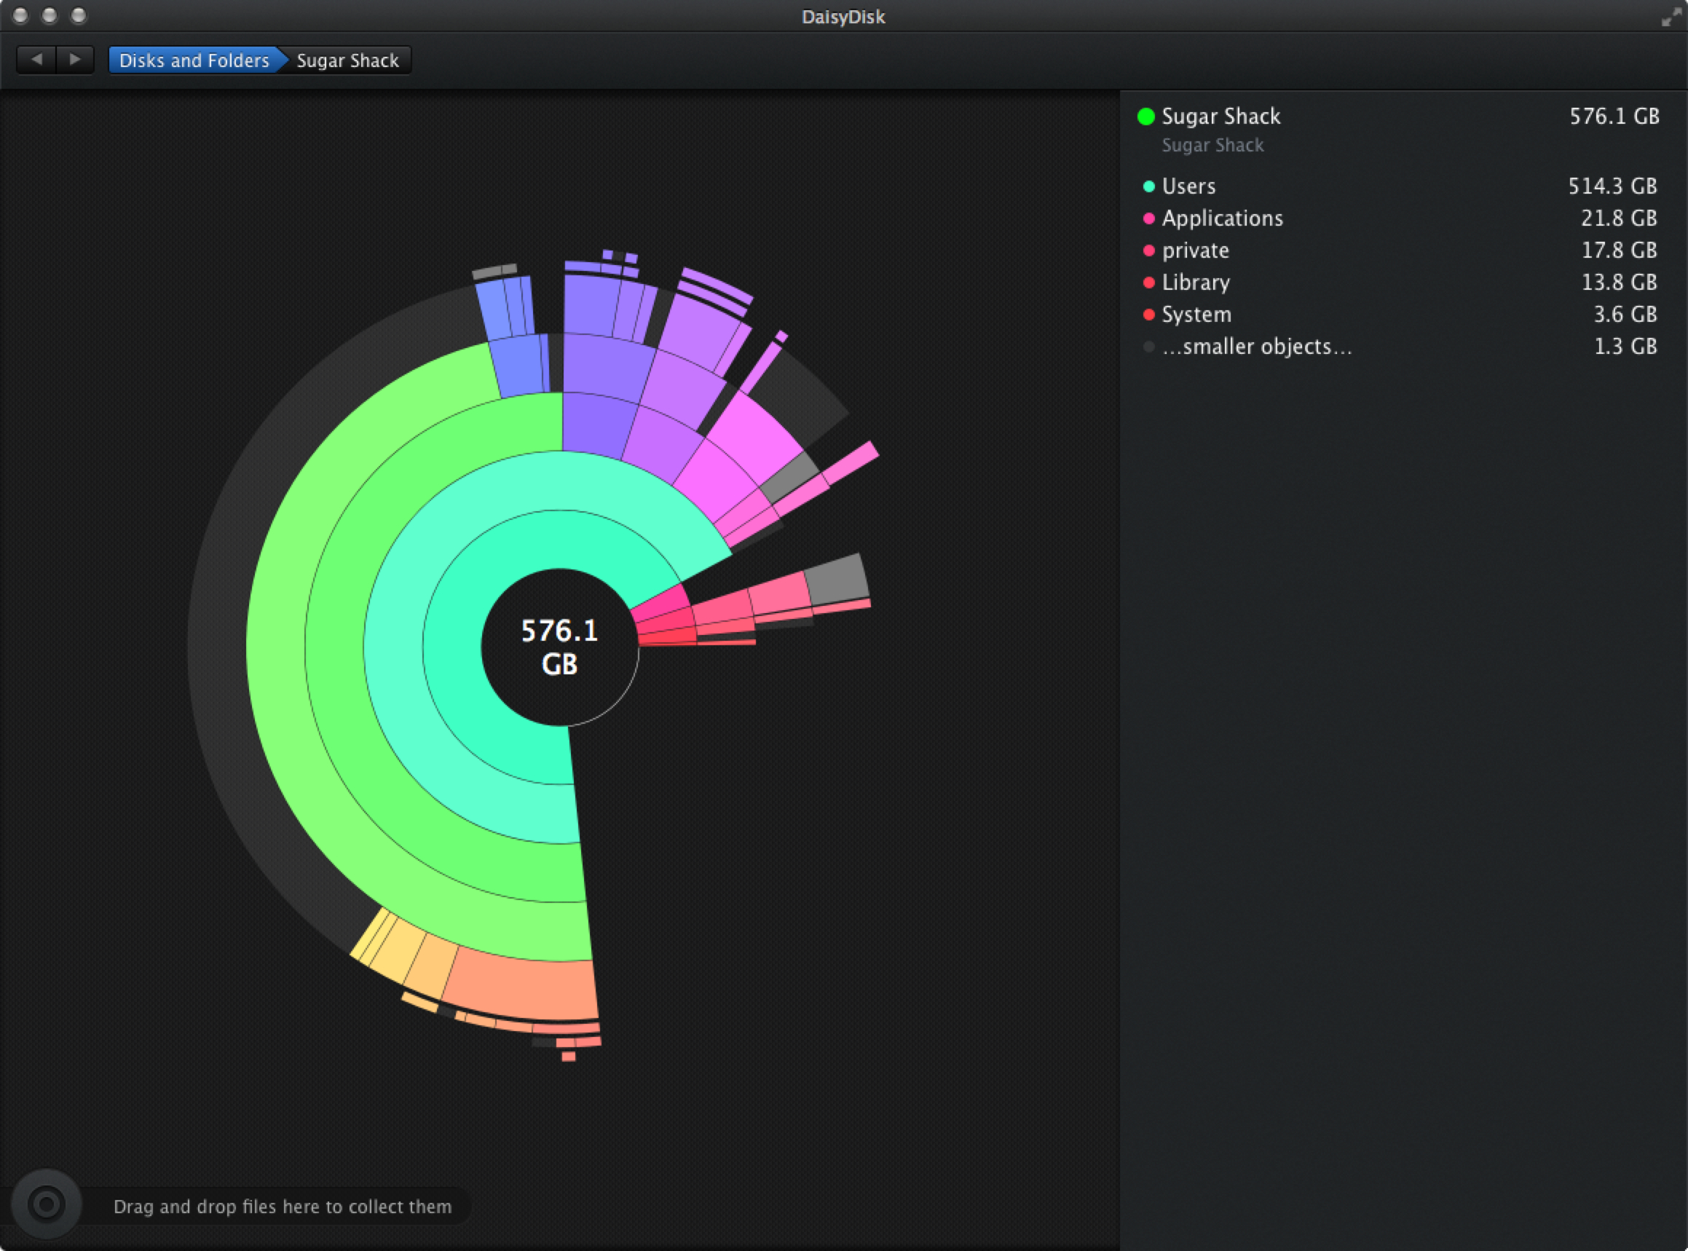Screen dimensions: 1688x1251
Task: Click the innermost teal Users ring segment
Action: (x=454, y=647)
